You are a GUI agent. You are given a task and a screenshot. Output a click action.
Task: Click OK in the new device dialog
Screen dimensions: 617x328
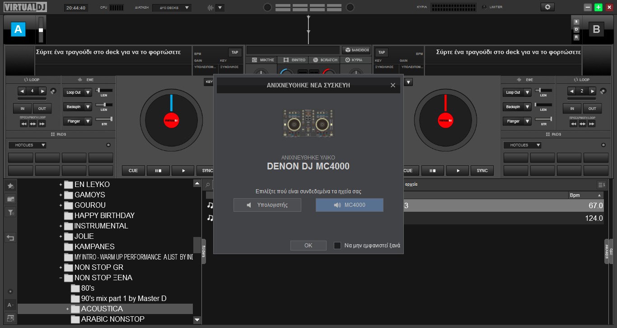pyautogui.click(x=308, y=246)
